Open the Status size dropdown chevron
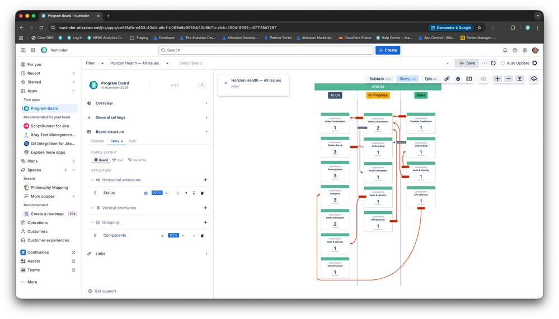The height and width of the screenshot is (319, 559). pos(167,193)
